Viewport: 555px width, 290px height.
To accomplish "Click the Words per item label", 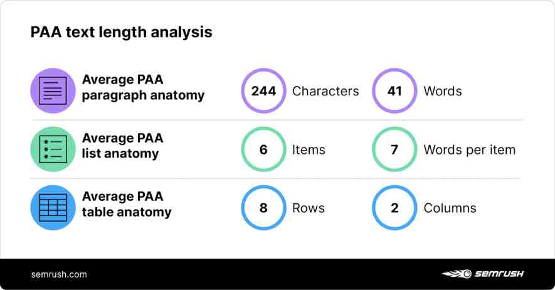I will coord(470,150).
